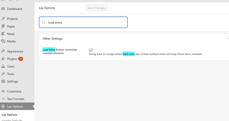Open the Customize menu item

14,91
